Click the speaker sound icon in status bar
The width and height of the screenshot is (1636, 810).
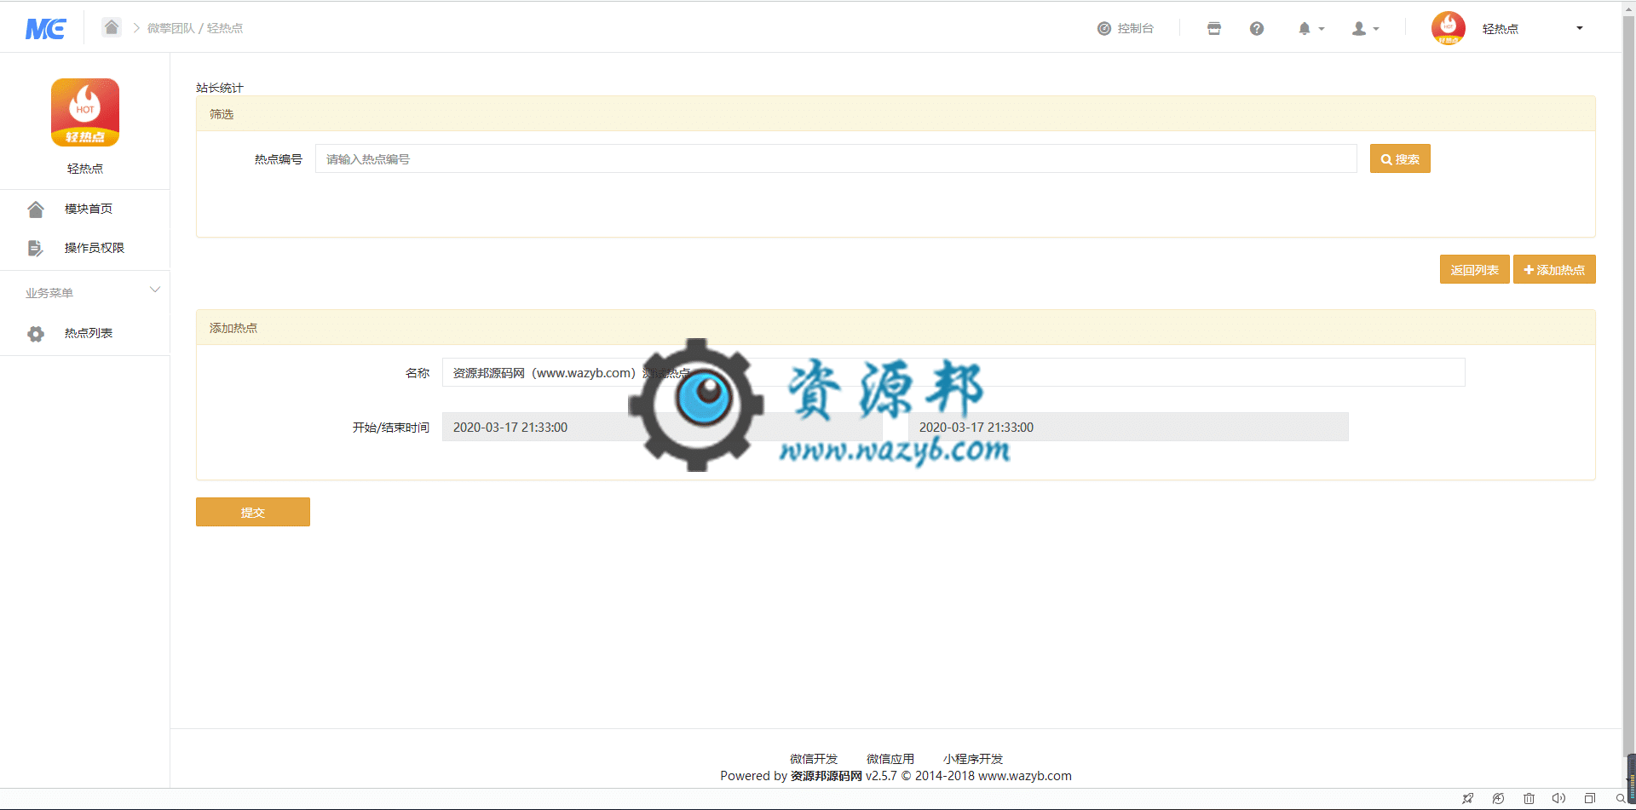(x=1558, y=799)
